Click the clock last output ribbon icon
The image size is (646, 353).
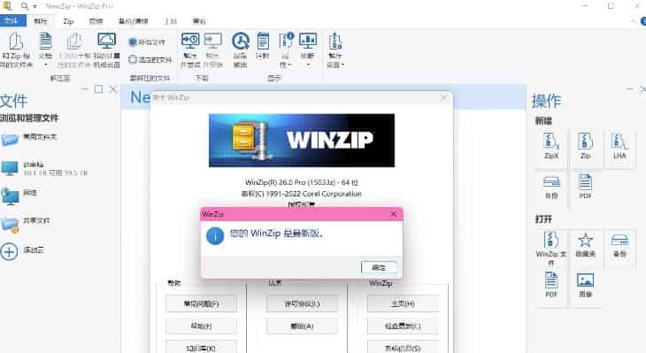point(240,42)
